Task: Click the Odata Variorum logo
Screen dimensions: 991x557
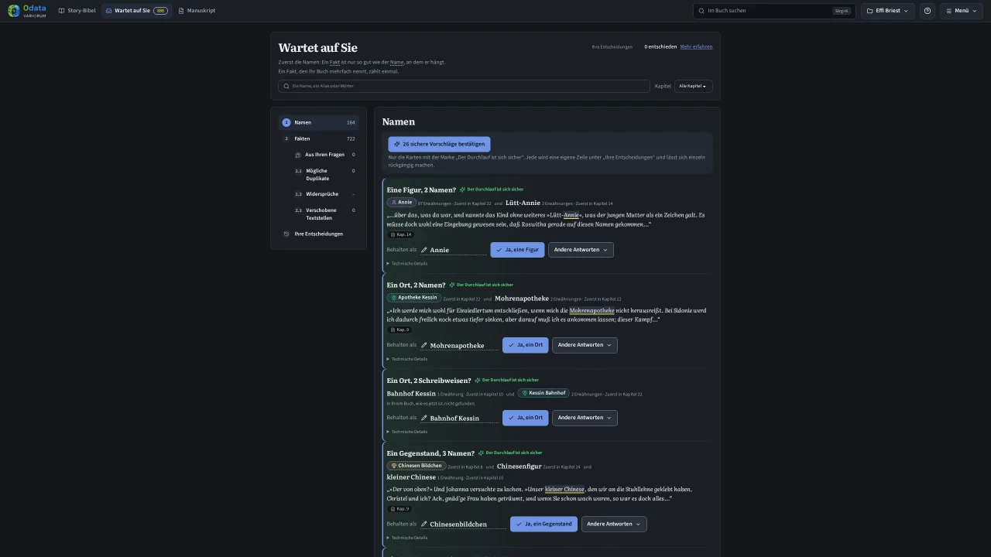Action: [x=26, y=11]
